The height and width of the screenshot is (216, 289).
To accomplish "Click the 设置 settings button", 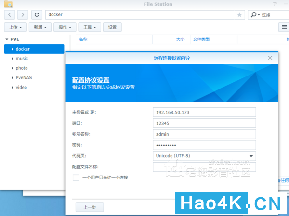I will click(x=112, y=27).
